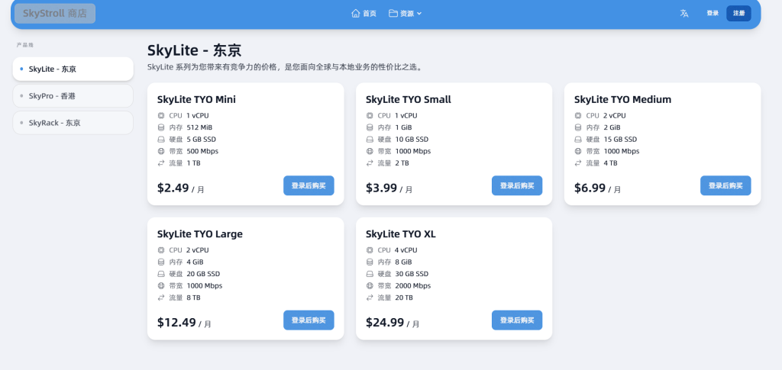Click traffic arrows icon in SkyLite TYO XL
The image size is (782, 370).
tap(370, 298)
